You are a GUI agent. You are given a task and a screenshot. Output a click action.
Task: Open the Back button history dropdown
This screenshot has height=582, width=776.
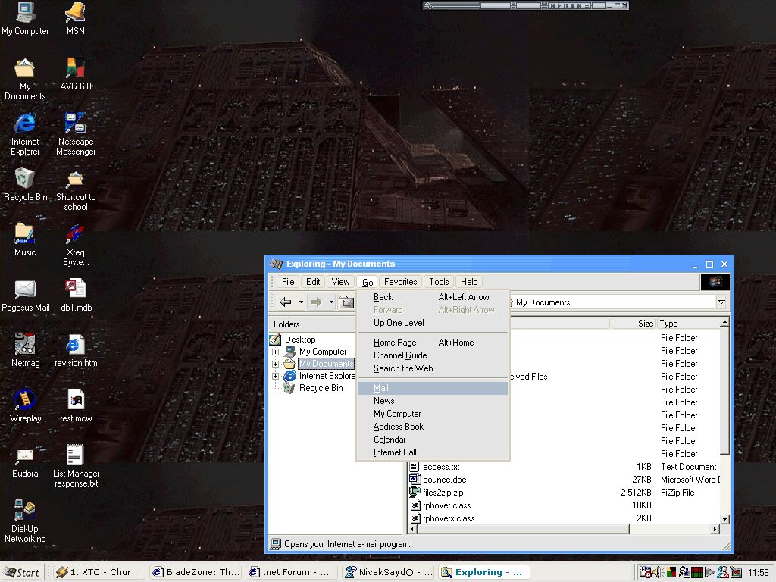301,302
